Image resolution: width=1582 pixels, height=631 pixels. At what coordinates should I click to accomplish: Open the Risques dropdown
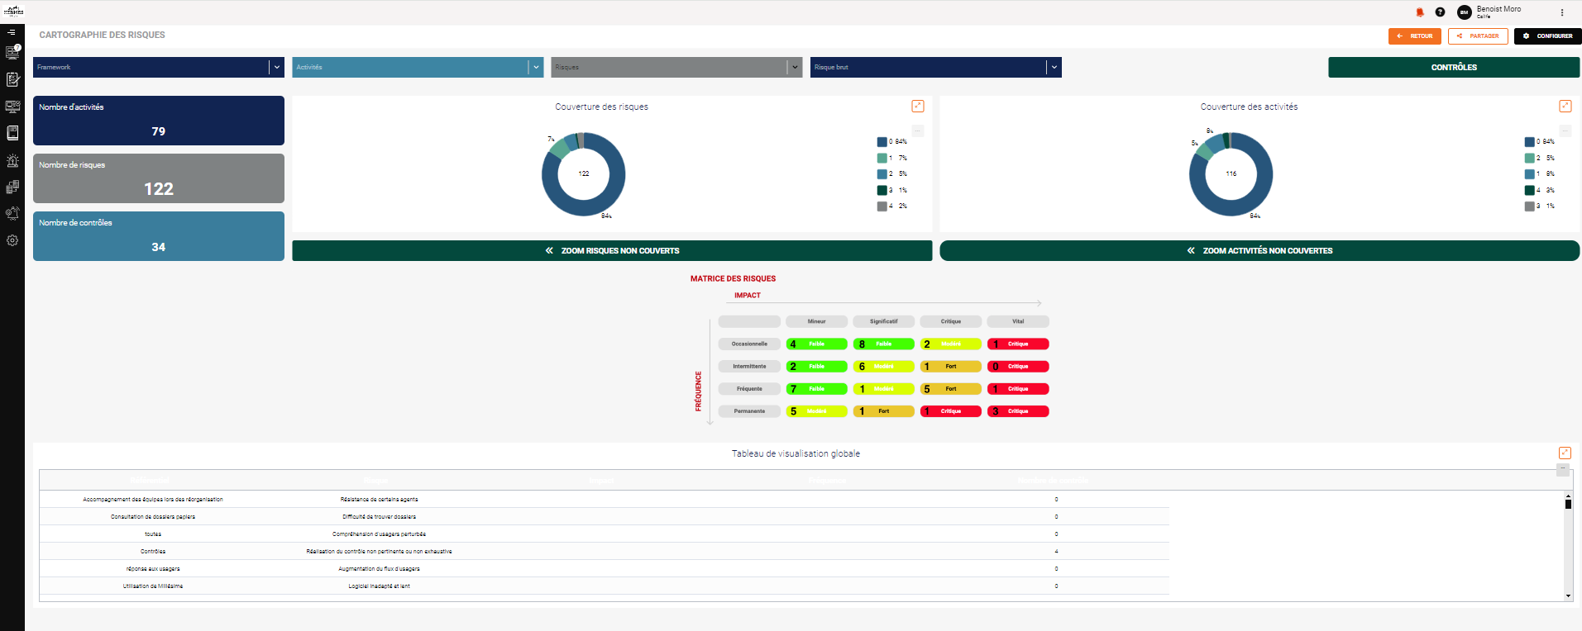(x=676, y=67)
